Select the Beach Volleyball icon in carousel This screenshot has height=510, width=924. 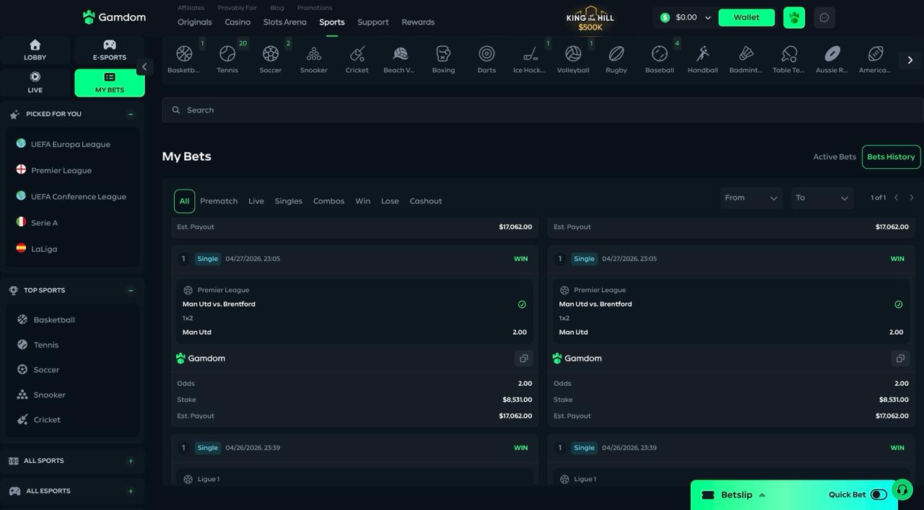[399, 59]
